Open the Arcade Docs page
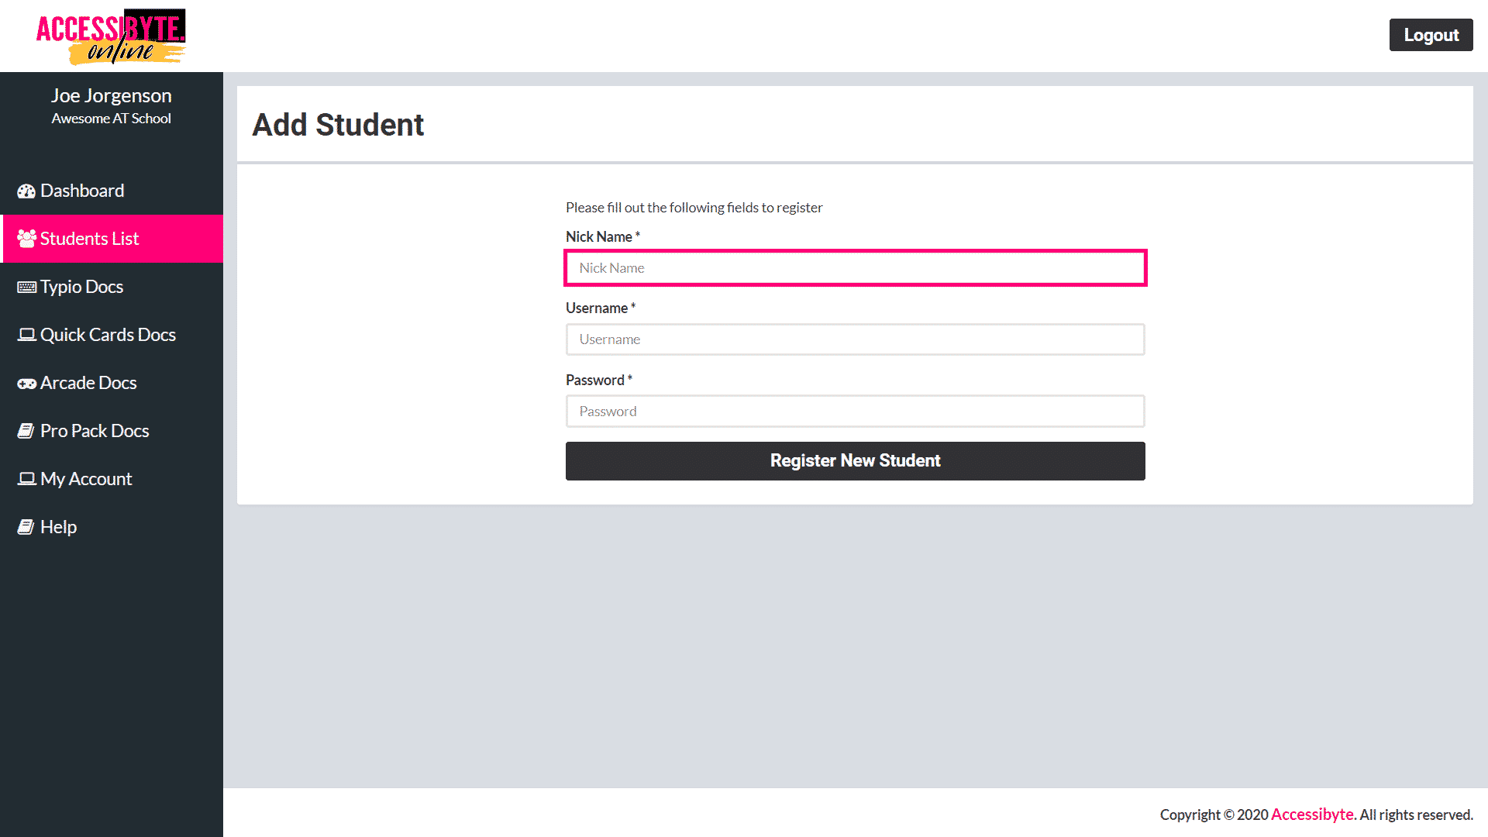 pos(88,383)
